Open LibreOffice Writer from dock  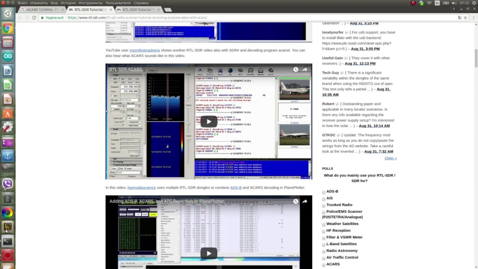pos(7,71)
